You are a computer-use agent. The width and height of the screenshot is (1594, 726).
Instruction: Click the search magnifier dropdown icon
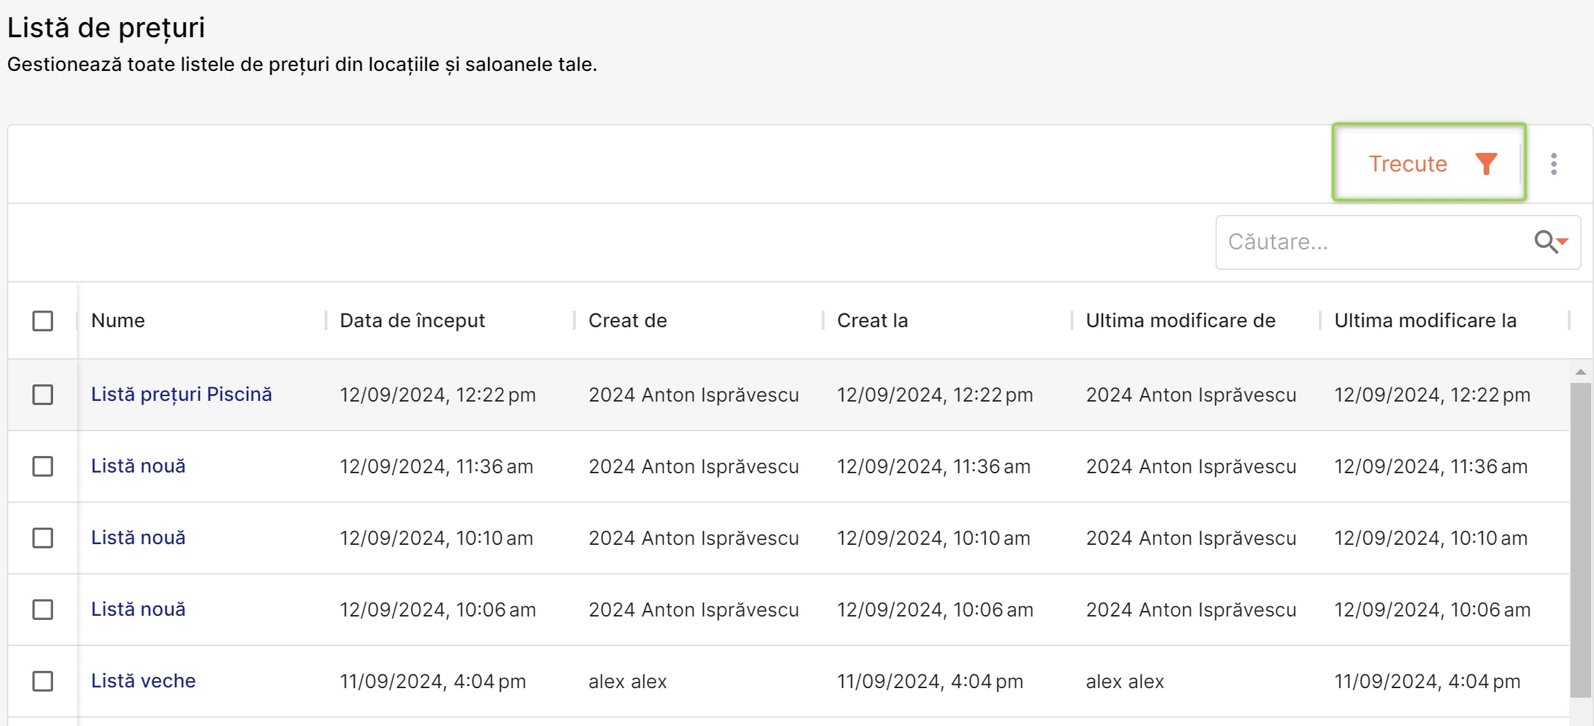pos(1551,242)
